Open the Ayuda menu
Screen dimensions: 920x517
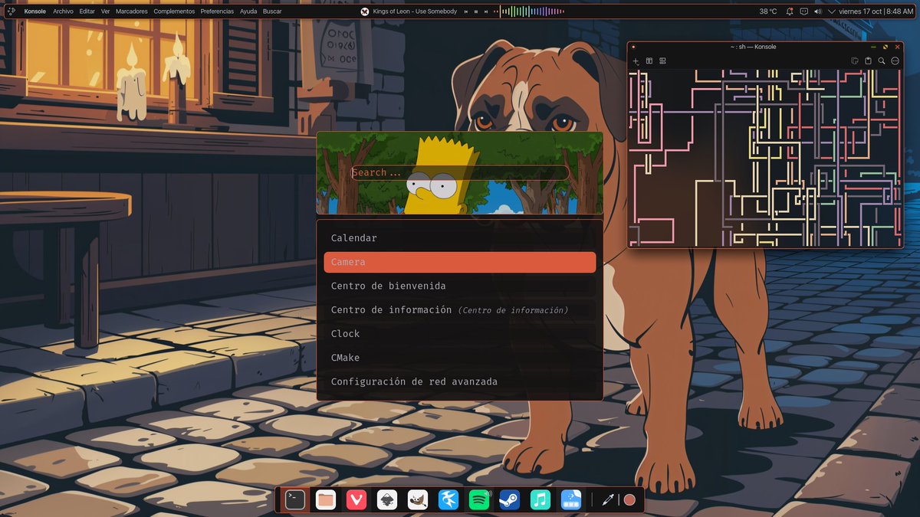(x=248, y=11)
